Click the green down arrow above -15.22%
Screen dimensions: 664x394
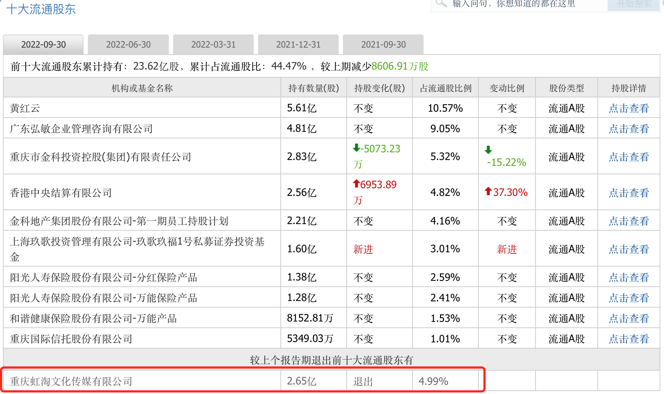488,149
